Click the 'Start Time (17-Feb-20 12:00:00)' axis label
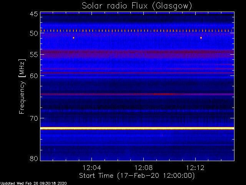The image size is (246, 185). [137, 176]
